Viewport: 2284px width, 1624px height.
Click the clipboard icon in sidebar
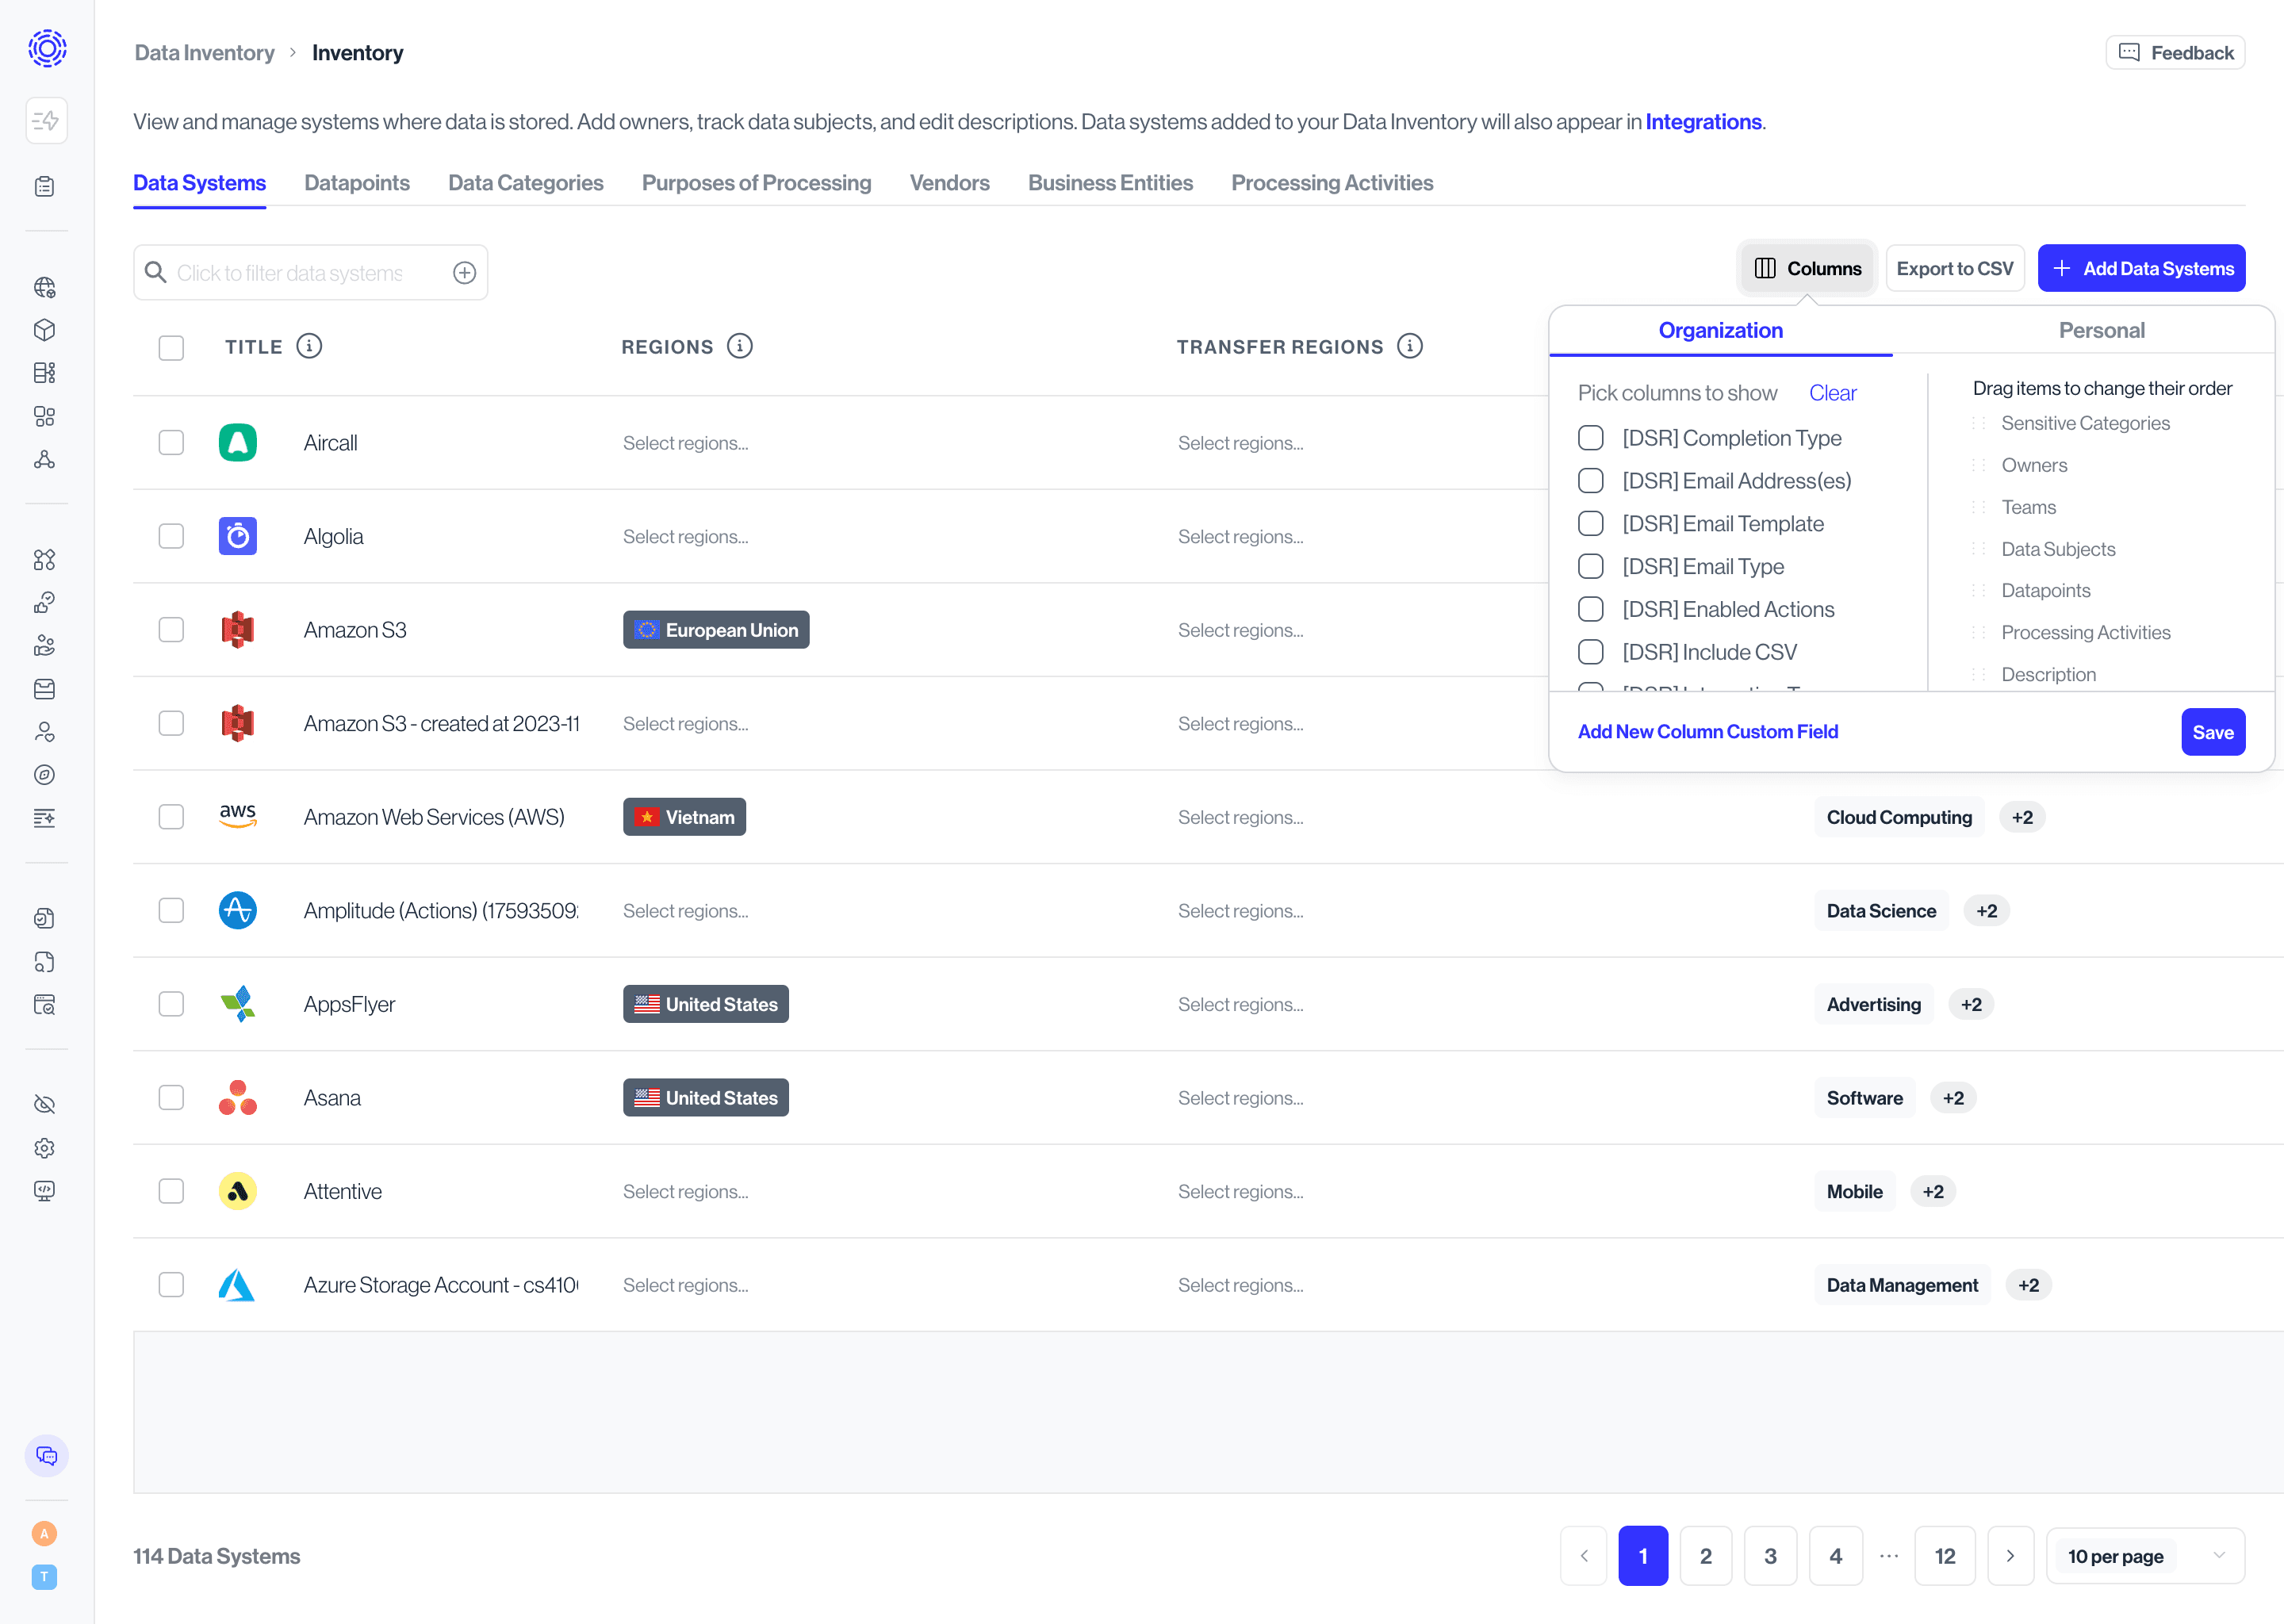tap(44, 187)
